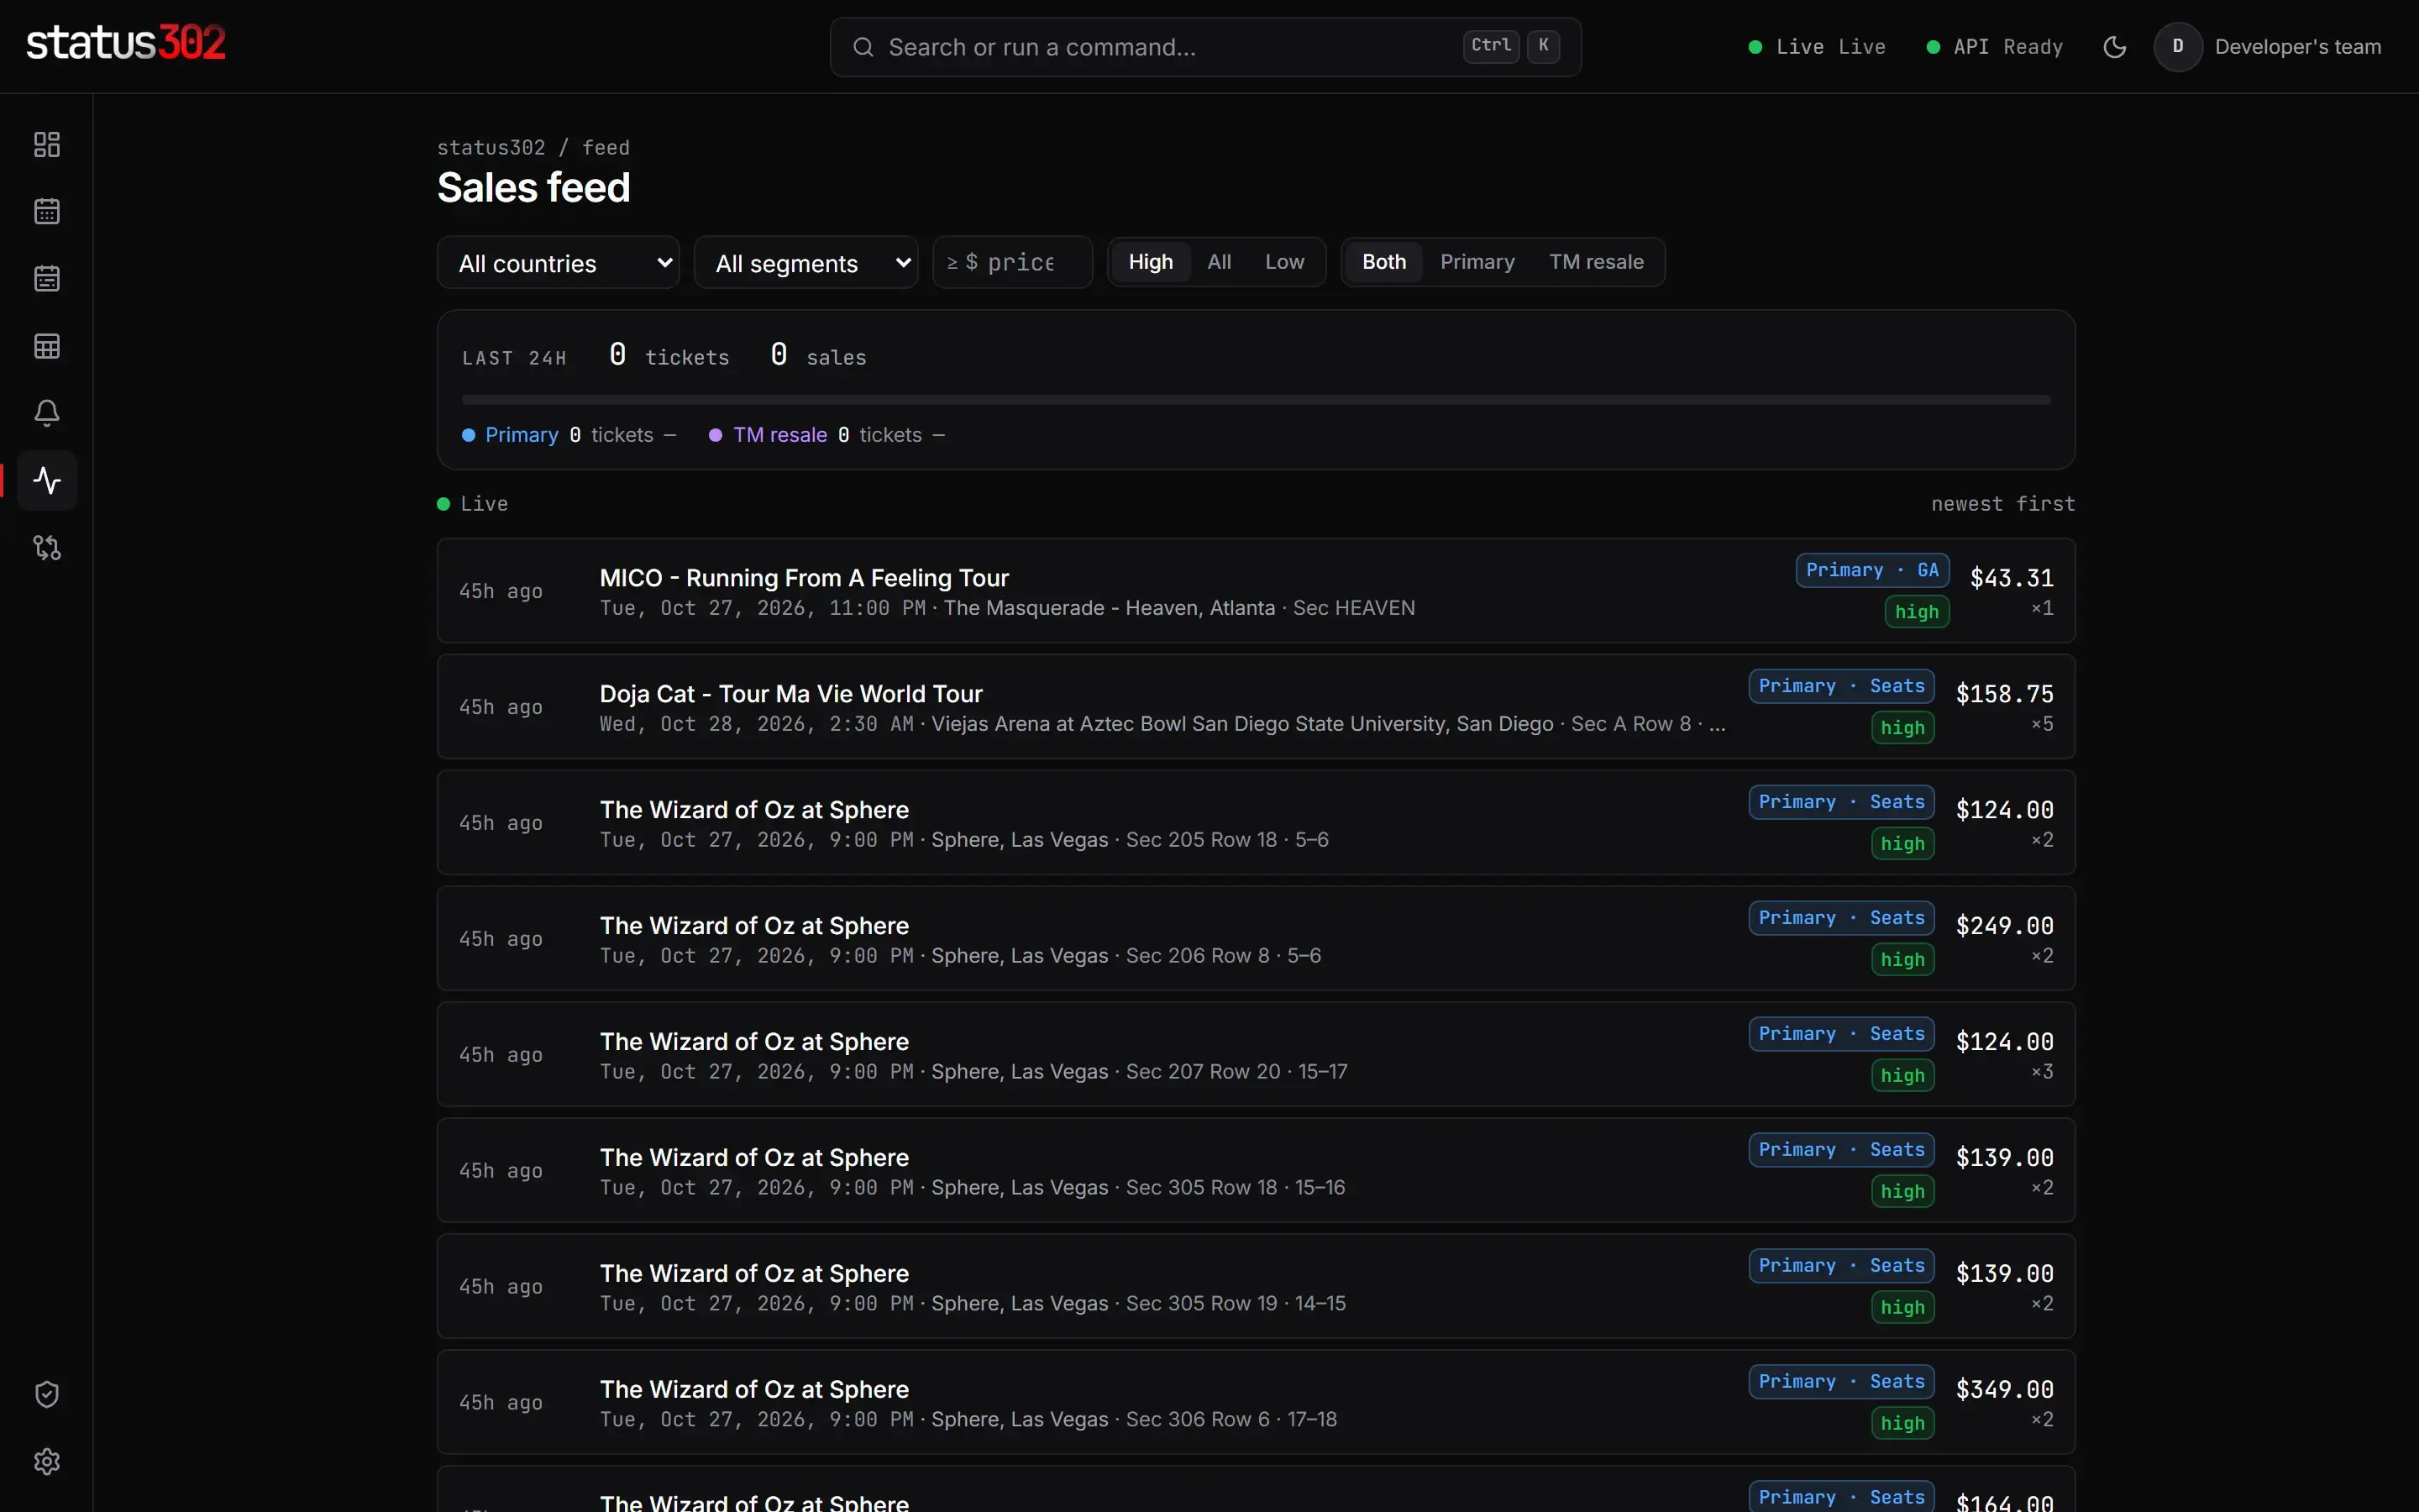Open the table icon in sidebar
2419x1512 pixels.
click(47, 346)
